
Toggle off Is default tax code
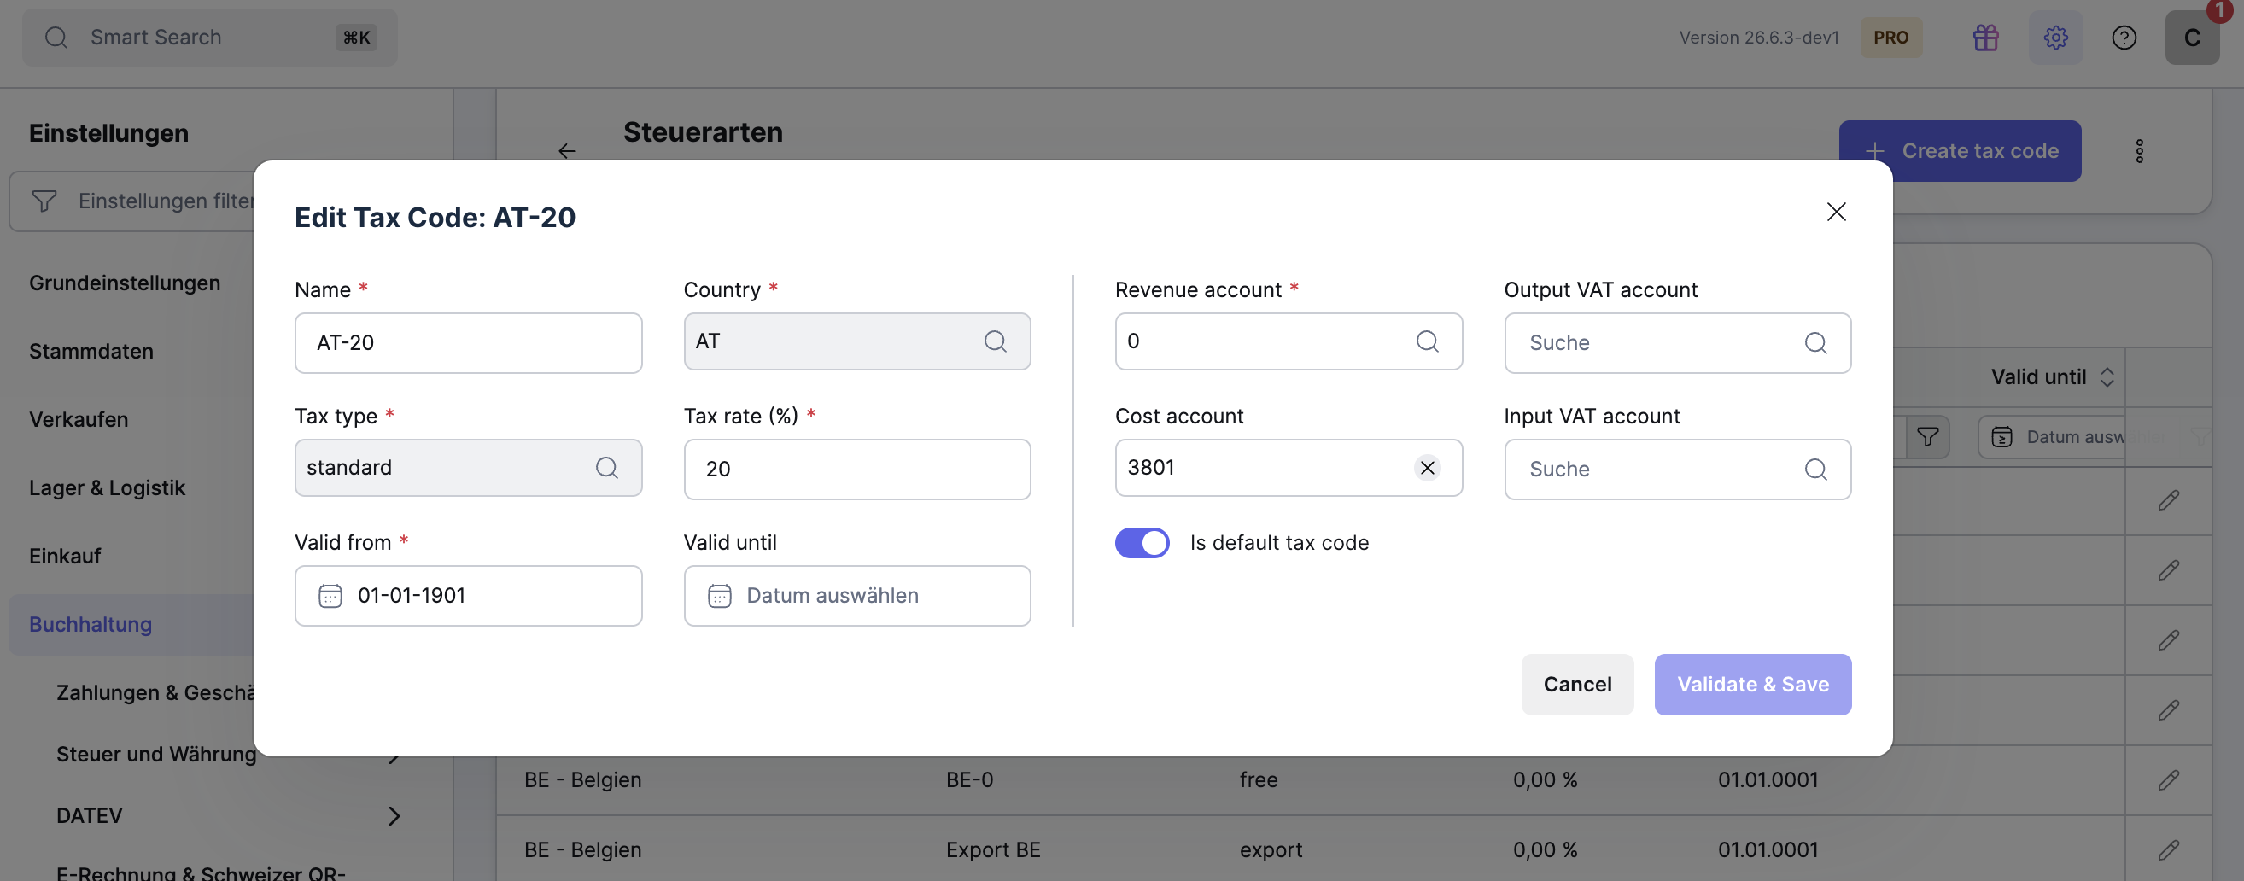point(1142,543)
